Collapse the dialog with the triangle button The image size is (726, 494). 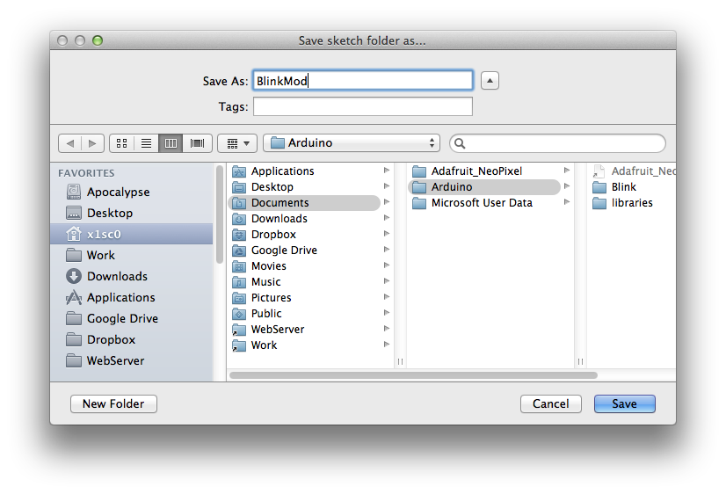pos(490,81)
